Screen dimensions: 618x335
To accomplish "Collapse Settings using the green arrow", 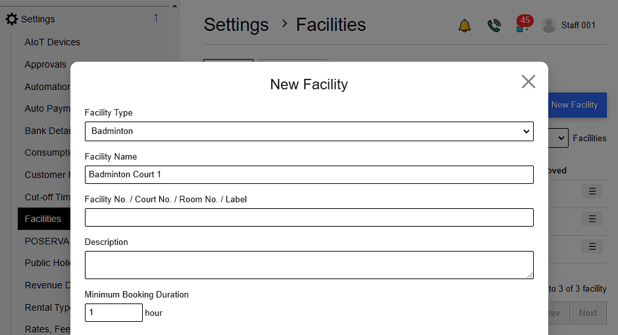I will [156, 18].
